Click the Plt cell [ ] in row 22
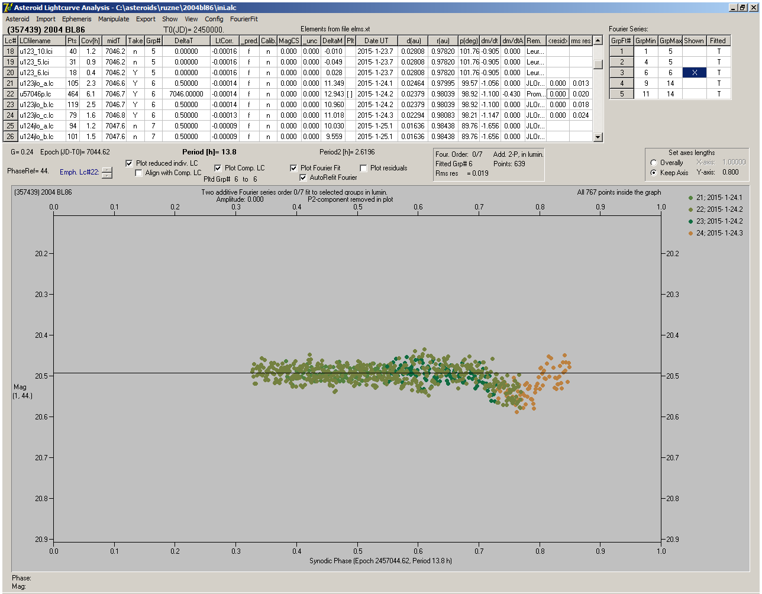Screen dimensions: 762x594 (350, 94)
